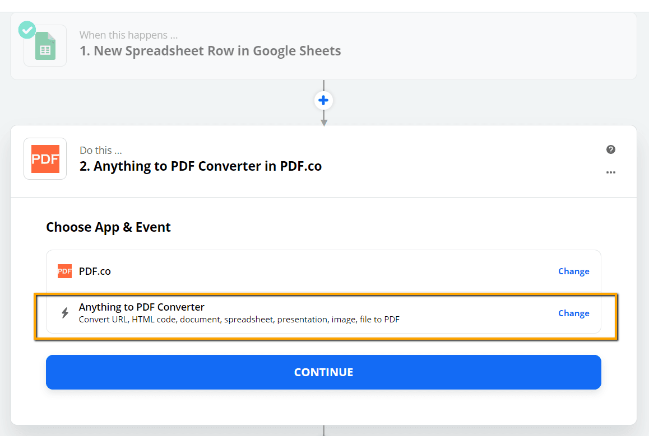The height and width of the screenshot is (436, 649).
Task: Select the Anything to PDF Converter event name
Action: tap(141, 307)
